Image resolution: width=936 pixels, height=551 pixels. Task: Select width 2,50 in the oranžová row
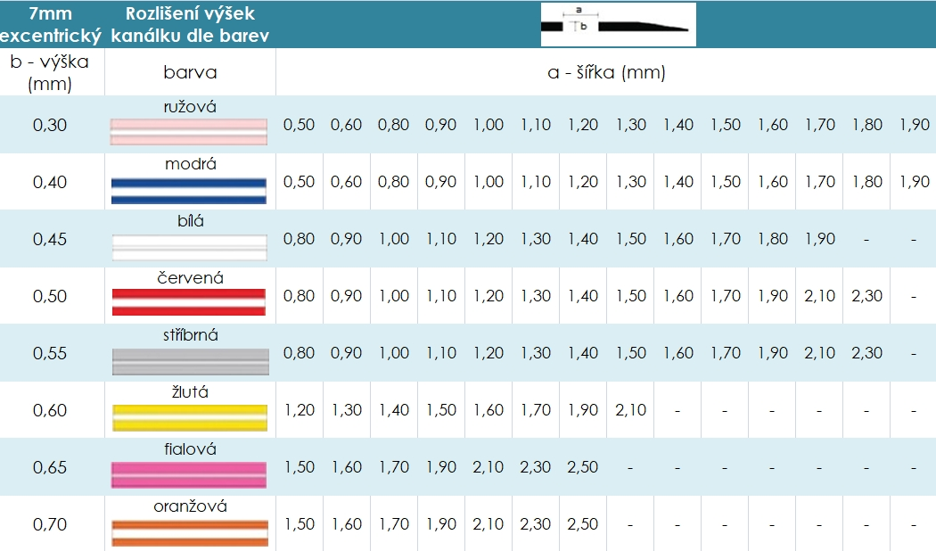point(583,524)
